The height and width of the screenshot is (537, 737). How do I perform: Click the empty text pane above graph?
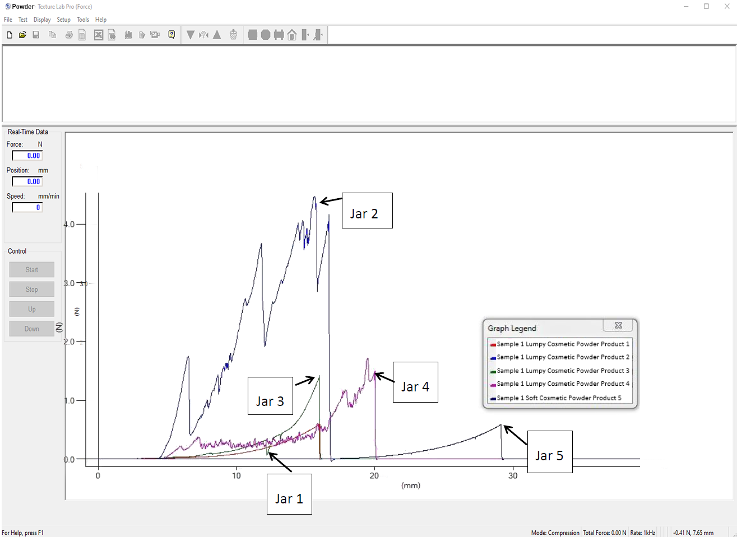tap(369, 83)
